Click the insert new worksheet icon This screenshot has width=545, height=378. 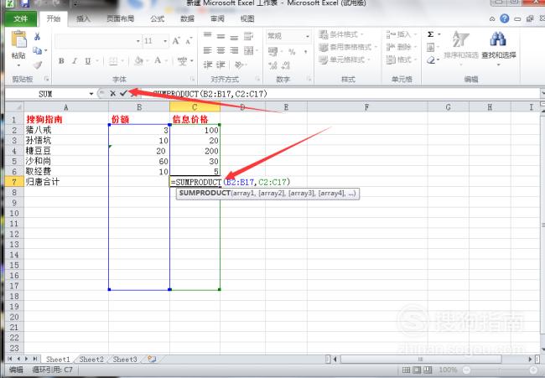pyautogui.click(x=152, y=359)
